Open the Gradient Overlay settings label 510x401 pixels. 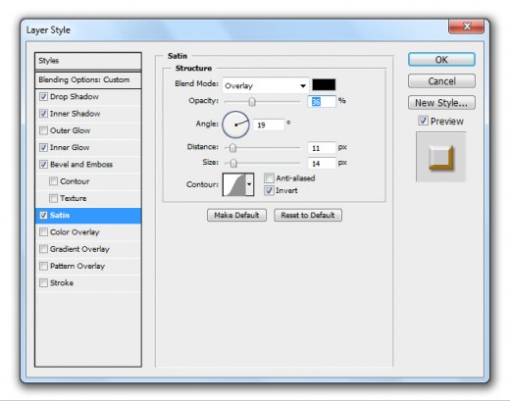click(x=79, y=249)
